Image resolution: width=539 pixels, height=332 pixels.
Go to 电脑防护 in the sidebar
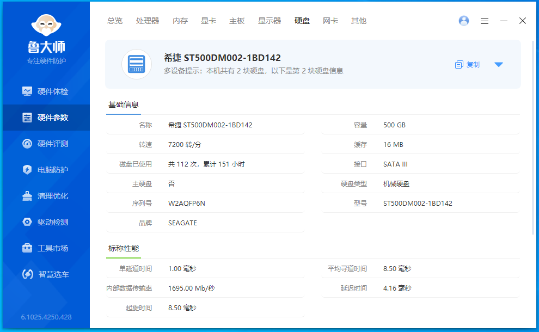point(46,170)
